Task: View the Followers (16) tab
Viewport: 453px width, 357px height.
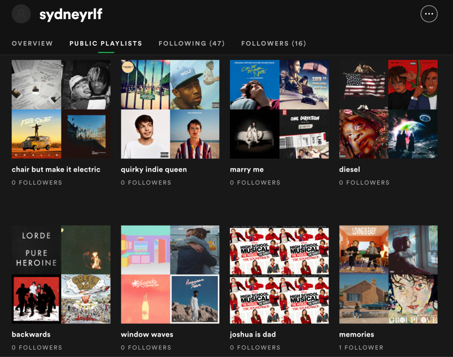Action: point(274,43)
